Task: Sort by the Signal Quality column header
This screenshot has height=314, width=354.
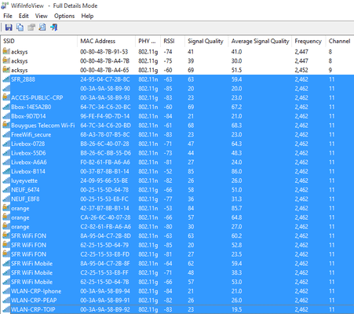Action: [206, 41]
